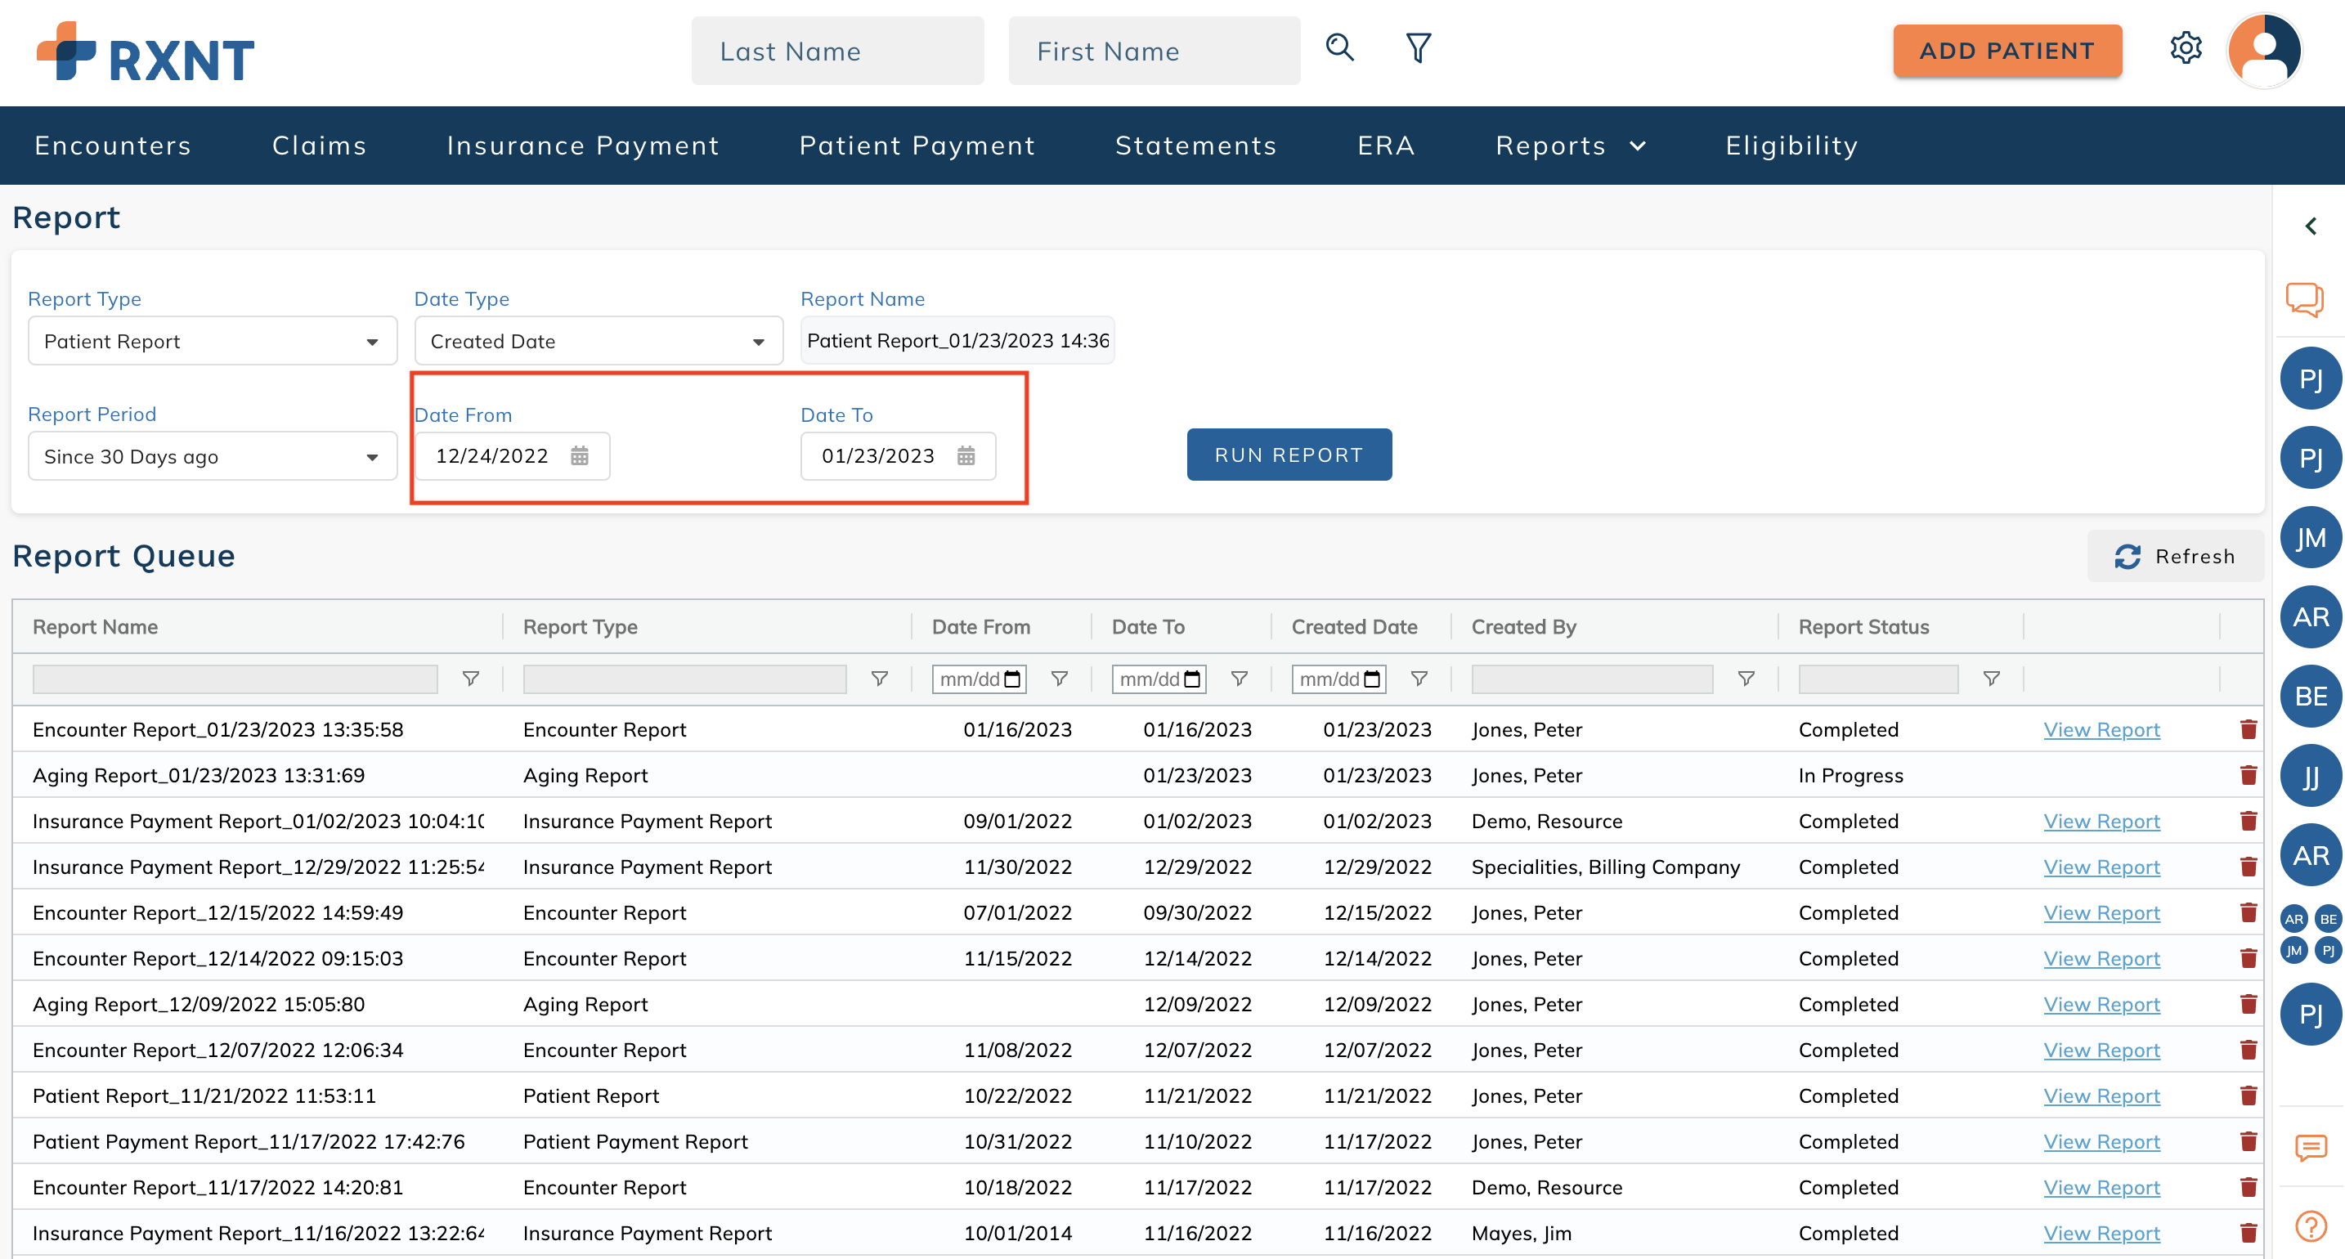
Task: Go to the Encounters tab
Action: click(113, 146)
